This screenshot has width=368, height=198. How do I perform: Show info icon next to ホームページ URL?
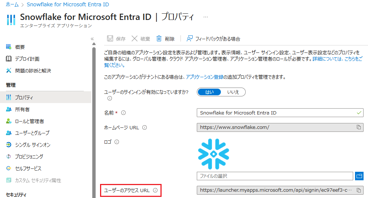tap(145, 127)
